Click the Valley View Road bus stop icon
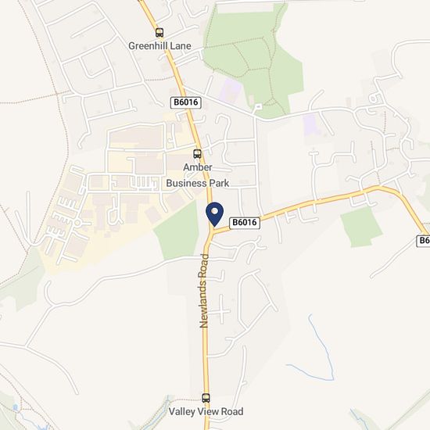This screenshot has height=430, width=430. pyautogui.click(x=206, y=398)
